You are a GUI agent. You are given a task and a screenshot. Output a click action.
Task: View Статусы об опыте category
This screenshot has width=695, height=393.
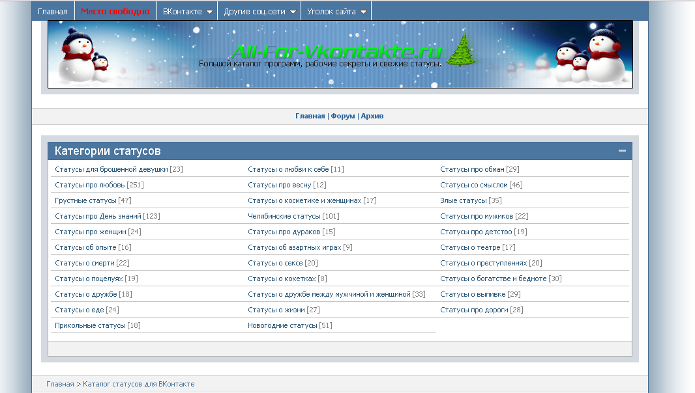(85, 247)
